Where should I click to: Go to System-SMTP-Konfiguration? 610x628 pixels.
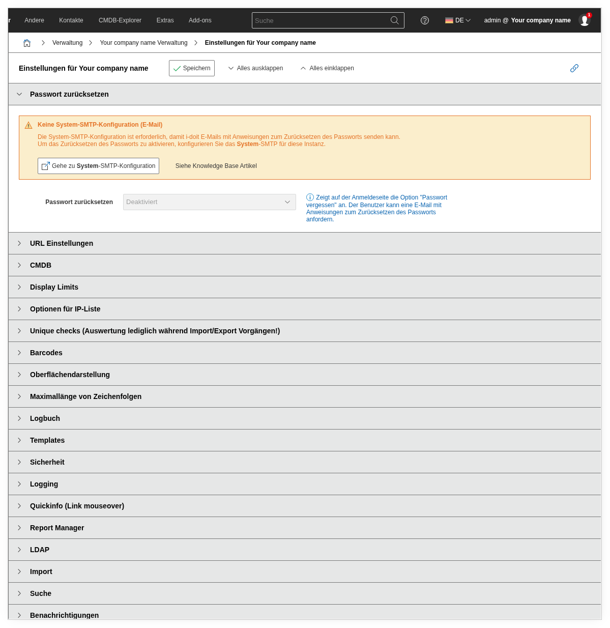(x=98, y=166)
